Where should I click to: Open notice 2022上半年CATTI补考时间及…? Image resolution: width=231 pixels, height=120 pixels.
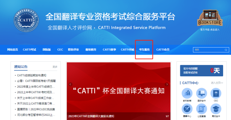(x=36, y=92)
